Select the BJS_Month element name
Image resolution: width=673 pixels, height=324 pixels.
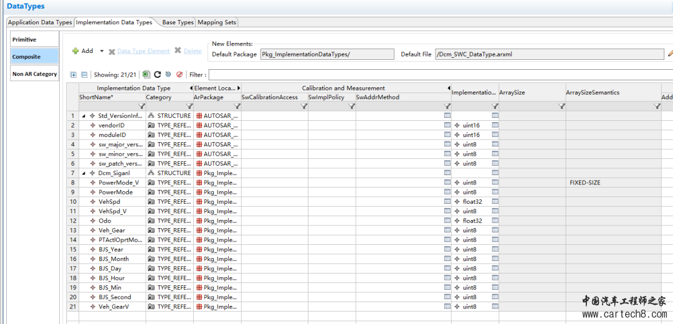[113, 259]
